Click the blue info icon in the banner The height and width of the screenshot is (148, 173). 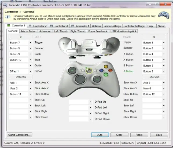click(8, 17)
